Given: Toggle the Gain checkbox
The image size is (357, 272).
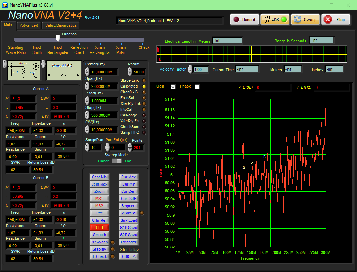Looking at the screenshot, I should click(x=174, y=86).
